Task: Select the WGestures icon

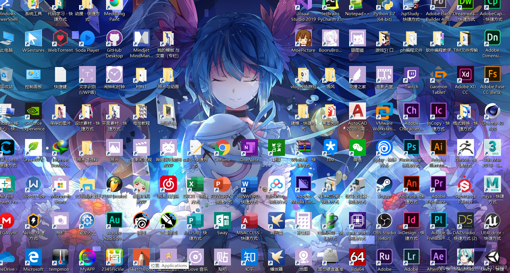Action: pyautogui.click(x=33, y=38)
